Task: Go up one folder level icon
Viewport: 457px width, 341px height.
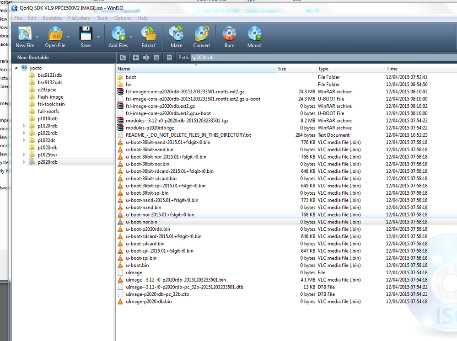Action: [123, 58]
